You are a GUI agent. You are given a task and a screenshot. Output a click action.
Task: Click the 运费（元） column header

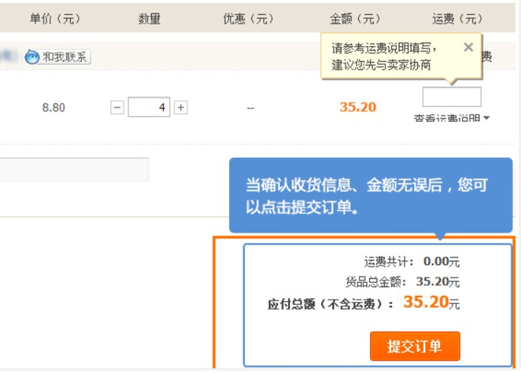[458, 19]
